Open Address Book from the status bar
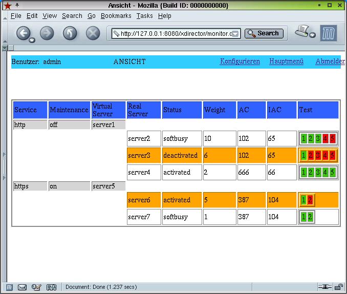Viewport: 347px width, 294px height. (x=51, y=287)
